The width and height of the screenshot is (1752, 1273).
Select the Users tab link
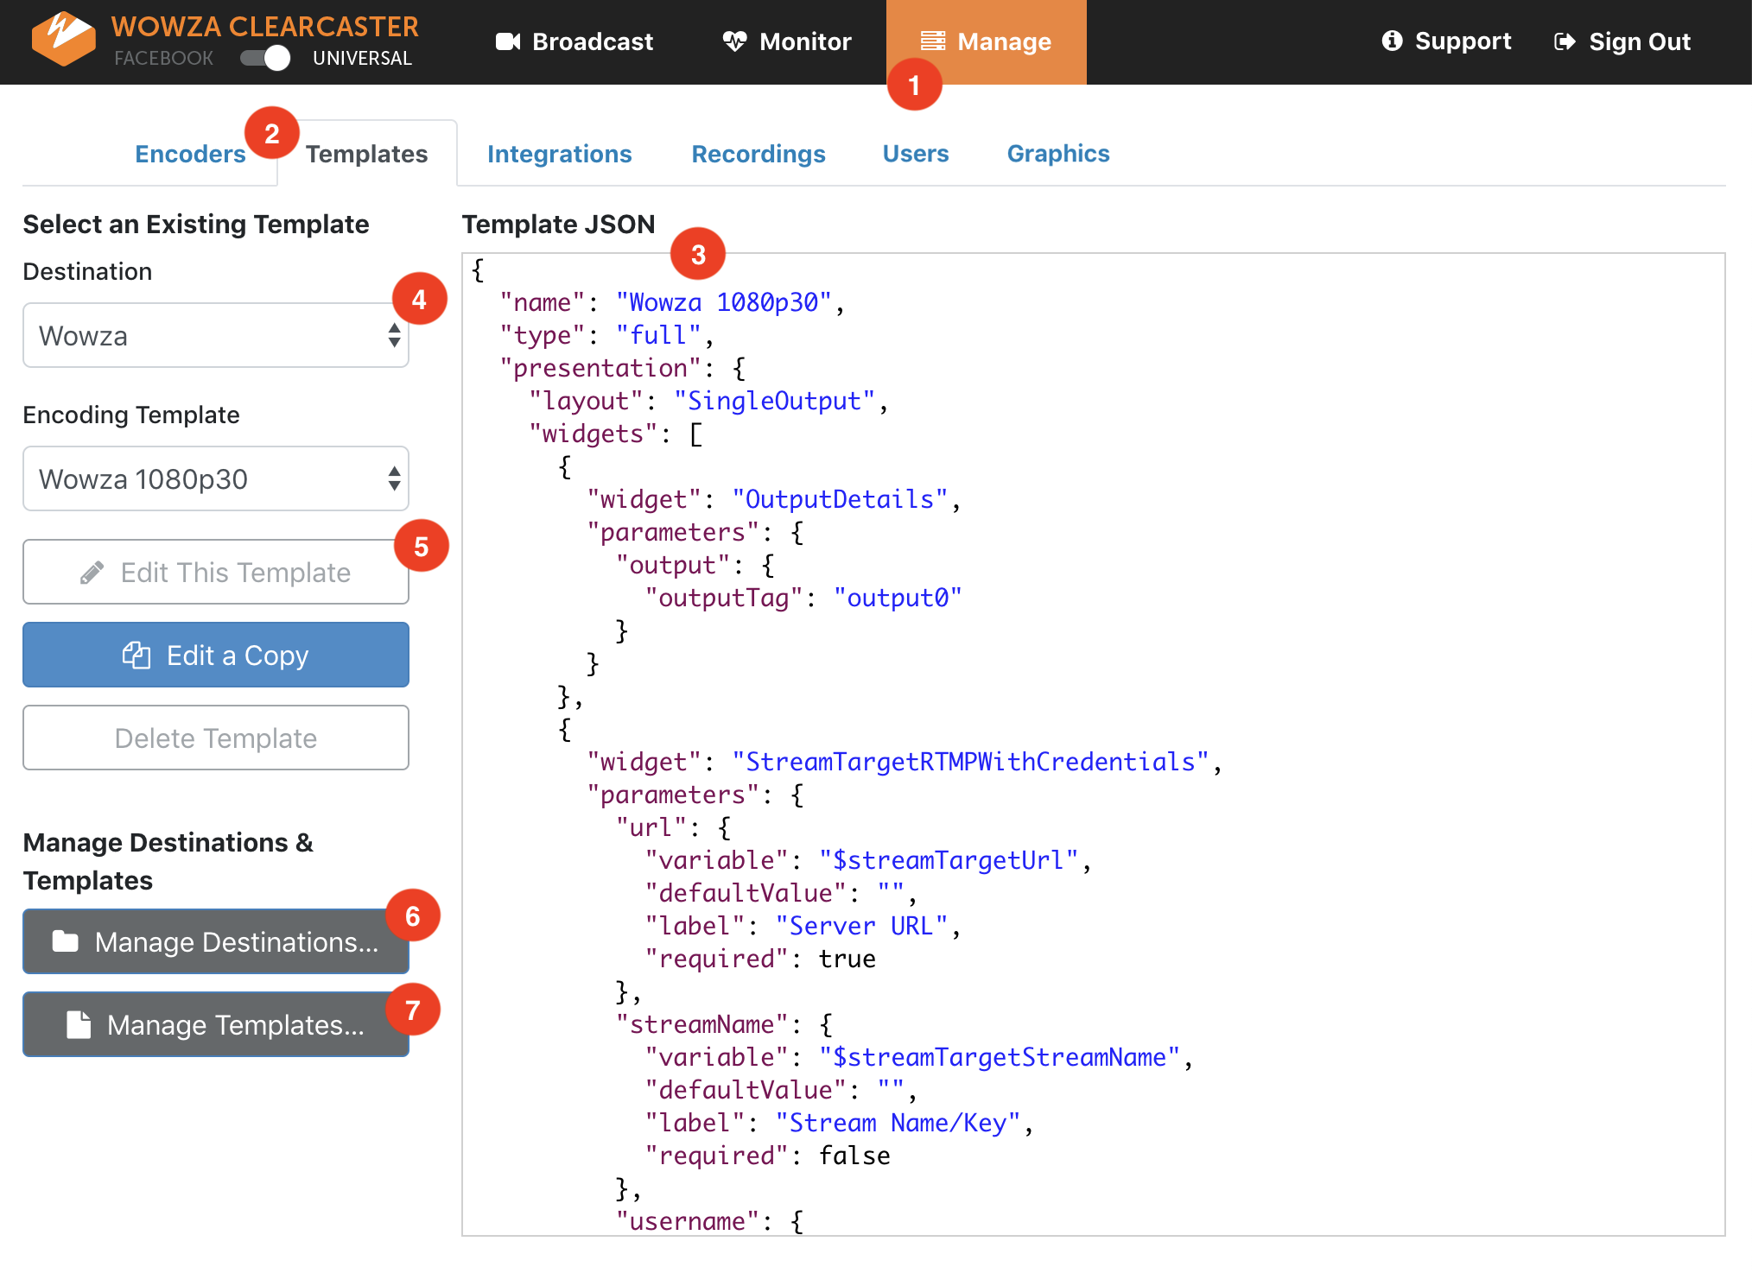pyautogui.click(x=915, y=154)
